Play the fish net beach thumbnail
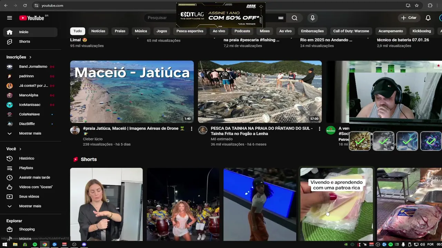442x248 pixels. coord(260,92)
